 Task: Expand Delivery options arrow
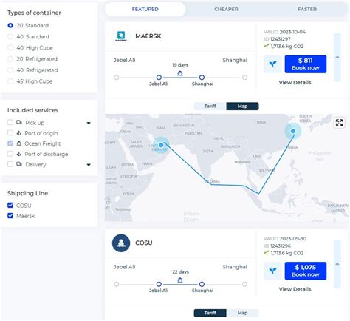tap(89, 165)
